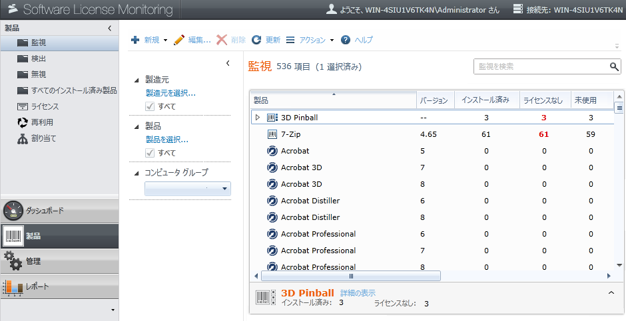Select ライセンス in the left navigation

click(44, 106)
